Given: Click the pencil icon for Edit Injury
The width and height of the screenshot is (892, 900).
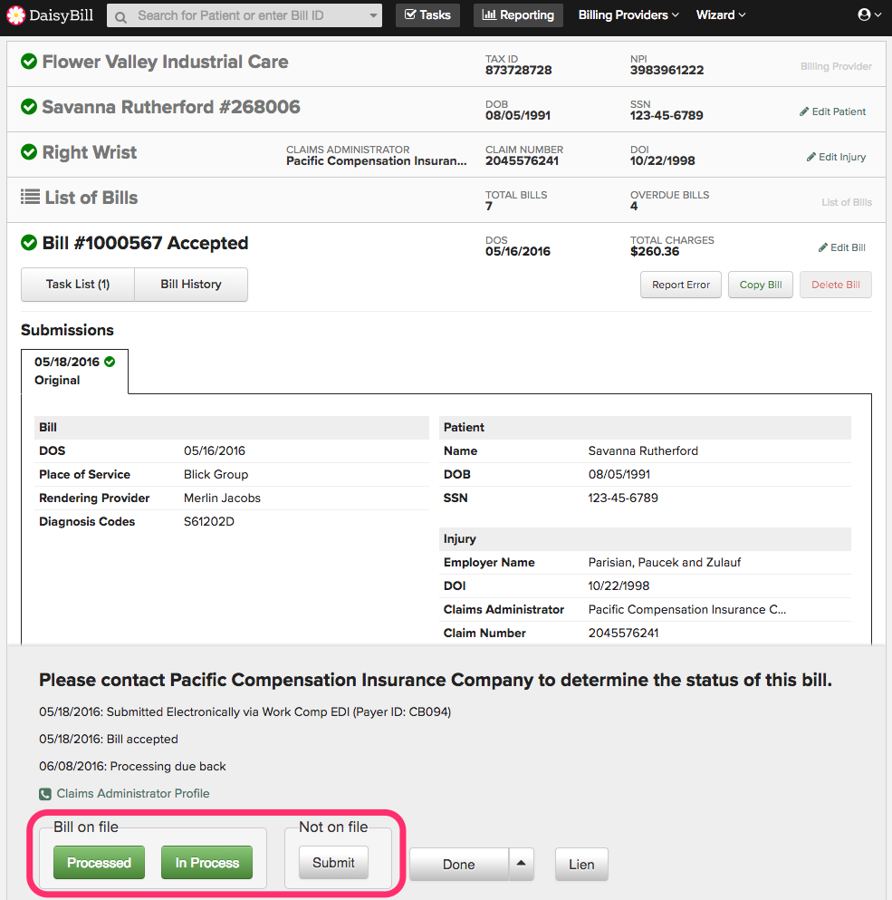Looking at the screenshot, I should click(811, 157).
